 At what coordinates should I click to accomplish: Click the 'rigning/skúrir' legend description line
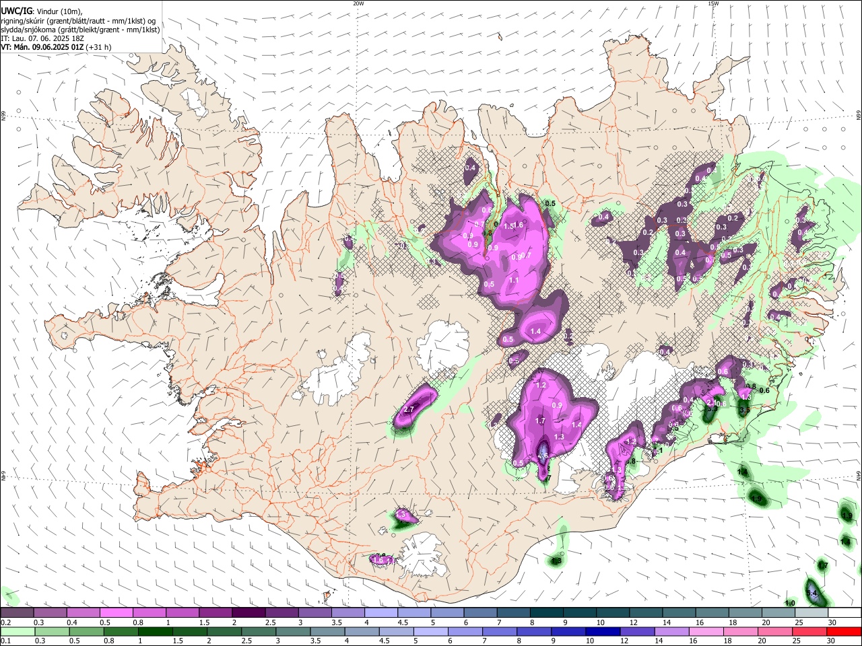point(78,20)
